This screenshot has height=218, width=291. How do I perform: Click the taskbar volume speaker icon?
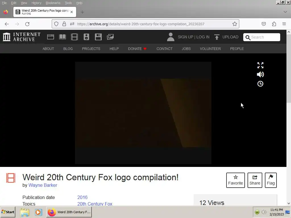264,212
